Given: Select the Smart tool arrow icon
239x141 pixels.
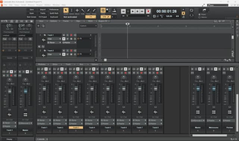Looking at the screenshot, I should [x=66, y=10].
